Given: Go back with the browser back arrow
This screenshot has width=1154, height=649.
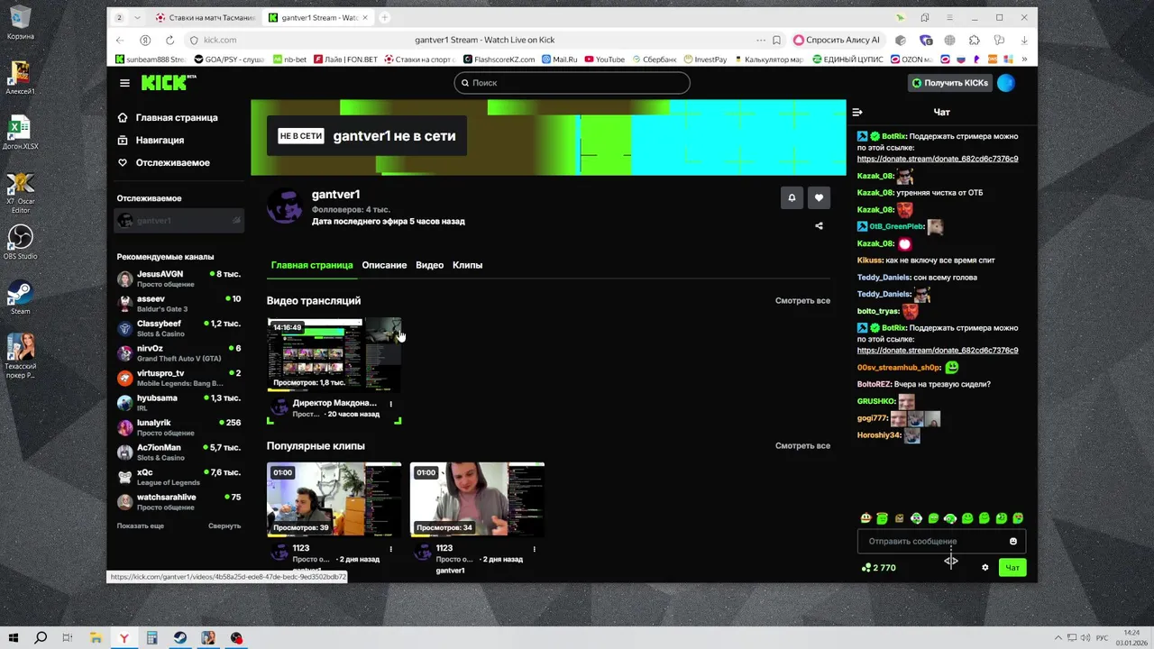Looking at the screenshot, I should [x=120, y=40].
